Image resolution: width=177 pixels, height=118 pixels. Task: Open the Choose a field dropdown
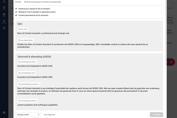pos(28,115)
